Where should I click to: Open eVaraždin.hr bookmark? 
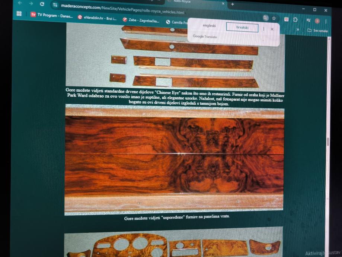(x=97, y=18)
